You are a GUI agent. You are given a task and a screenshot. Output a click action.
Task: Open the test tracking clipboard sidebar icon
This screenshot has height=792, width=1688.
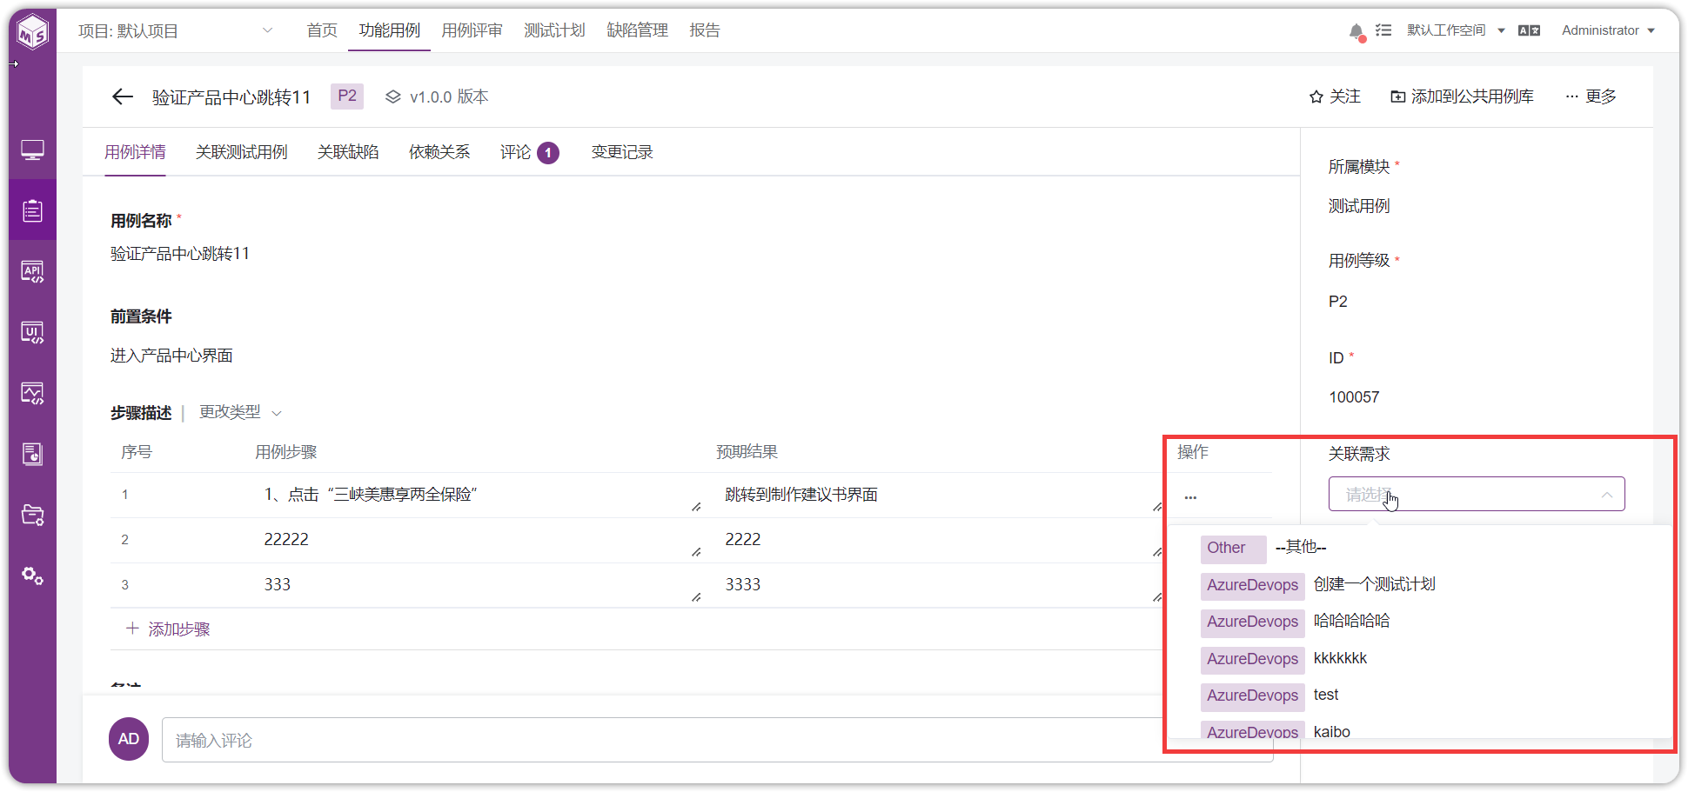pyautogui.click(x=33, y=210)
